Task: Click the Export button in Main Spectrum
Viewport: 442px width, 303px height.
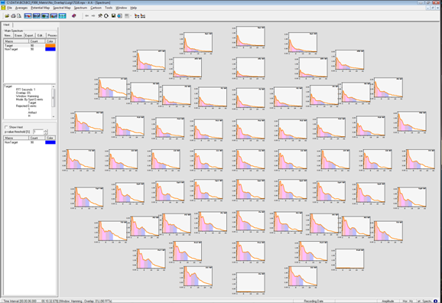Action: (29, 35)
